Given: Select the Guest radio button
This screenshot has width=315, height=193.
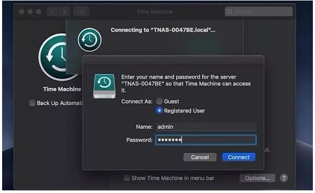Looking at the screenshot, I should tap(159, 101).
